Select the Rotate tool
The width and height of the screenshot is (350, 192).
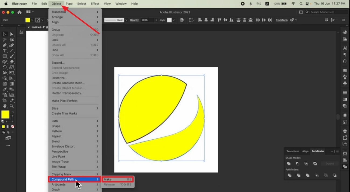[5, 67]
